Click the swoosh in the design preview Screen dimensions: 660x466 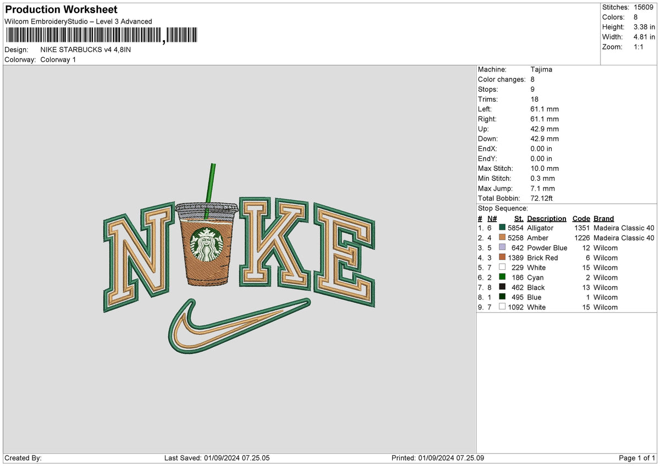[x=239, y=326]
